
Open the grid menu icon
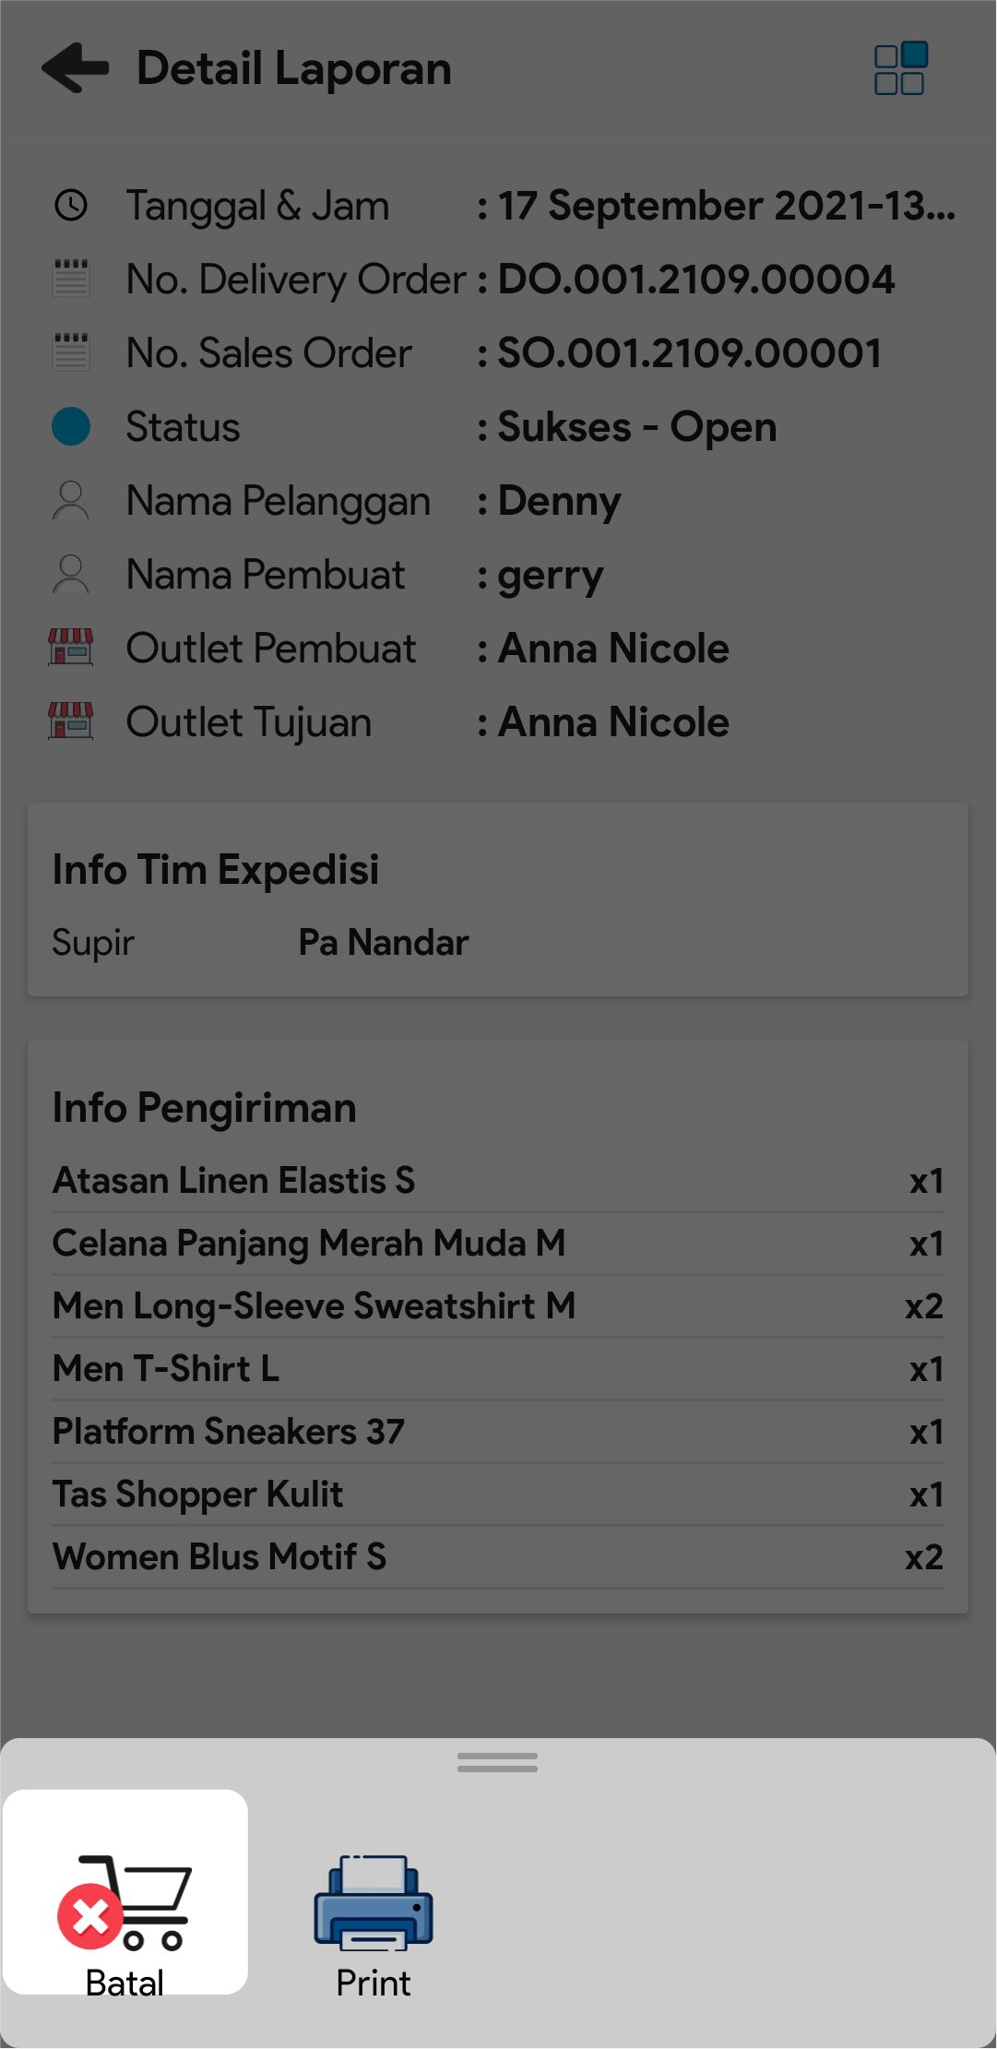click(x=900, y=68)
